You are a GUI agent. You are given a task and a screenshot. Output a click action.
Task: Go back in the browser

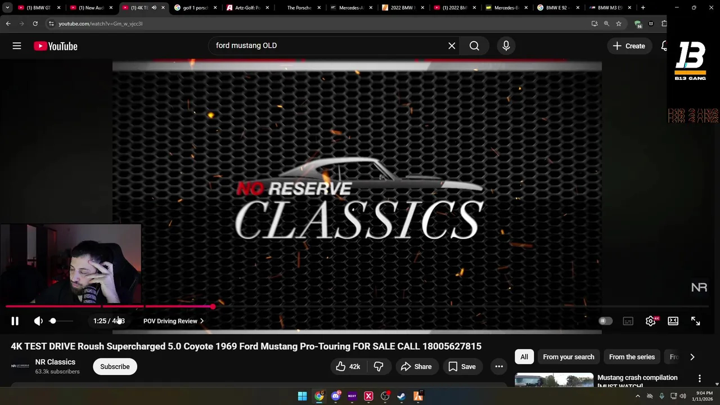(x=8, y=24)
